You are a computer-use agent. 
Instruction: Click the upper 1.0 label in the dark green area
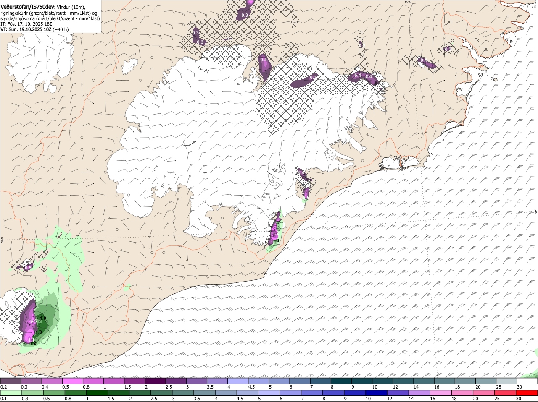42,318
